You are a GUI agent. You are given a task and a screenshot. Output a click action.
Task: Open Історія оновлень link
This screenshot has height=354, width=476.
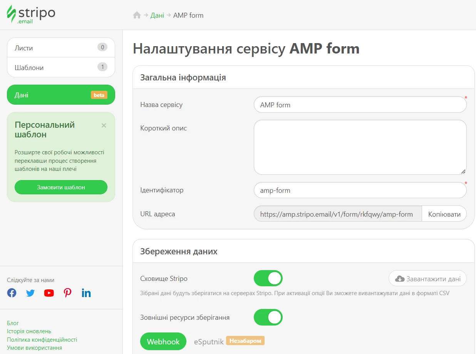coord(29,331)
